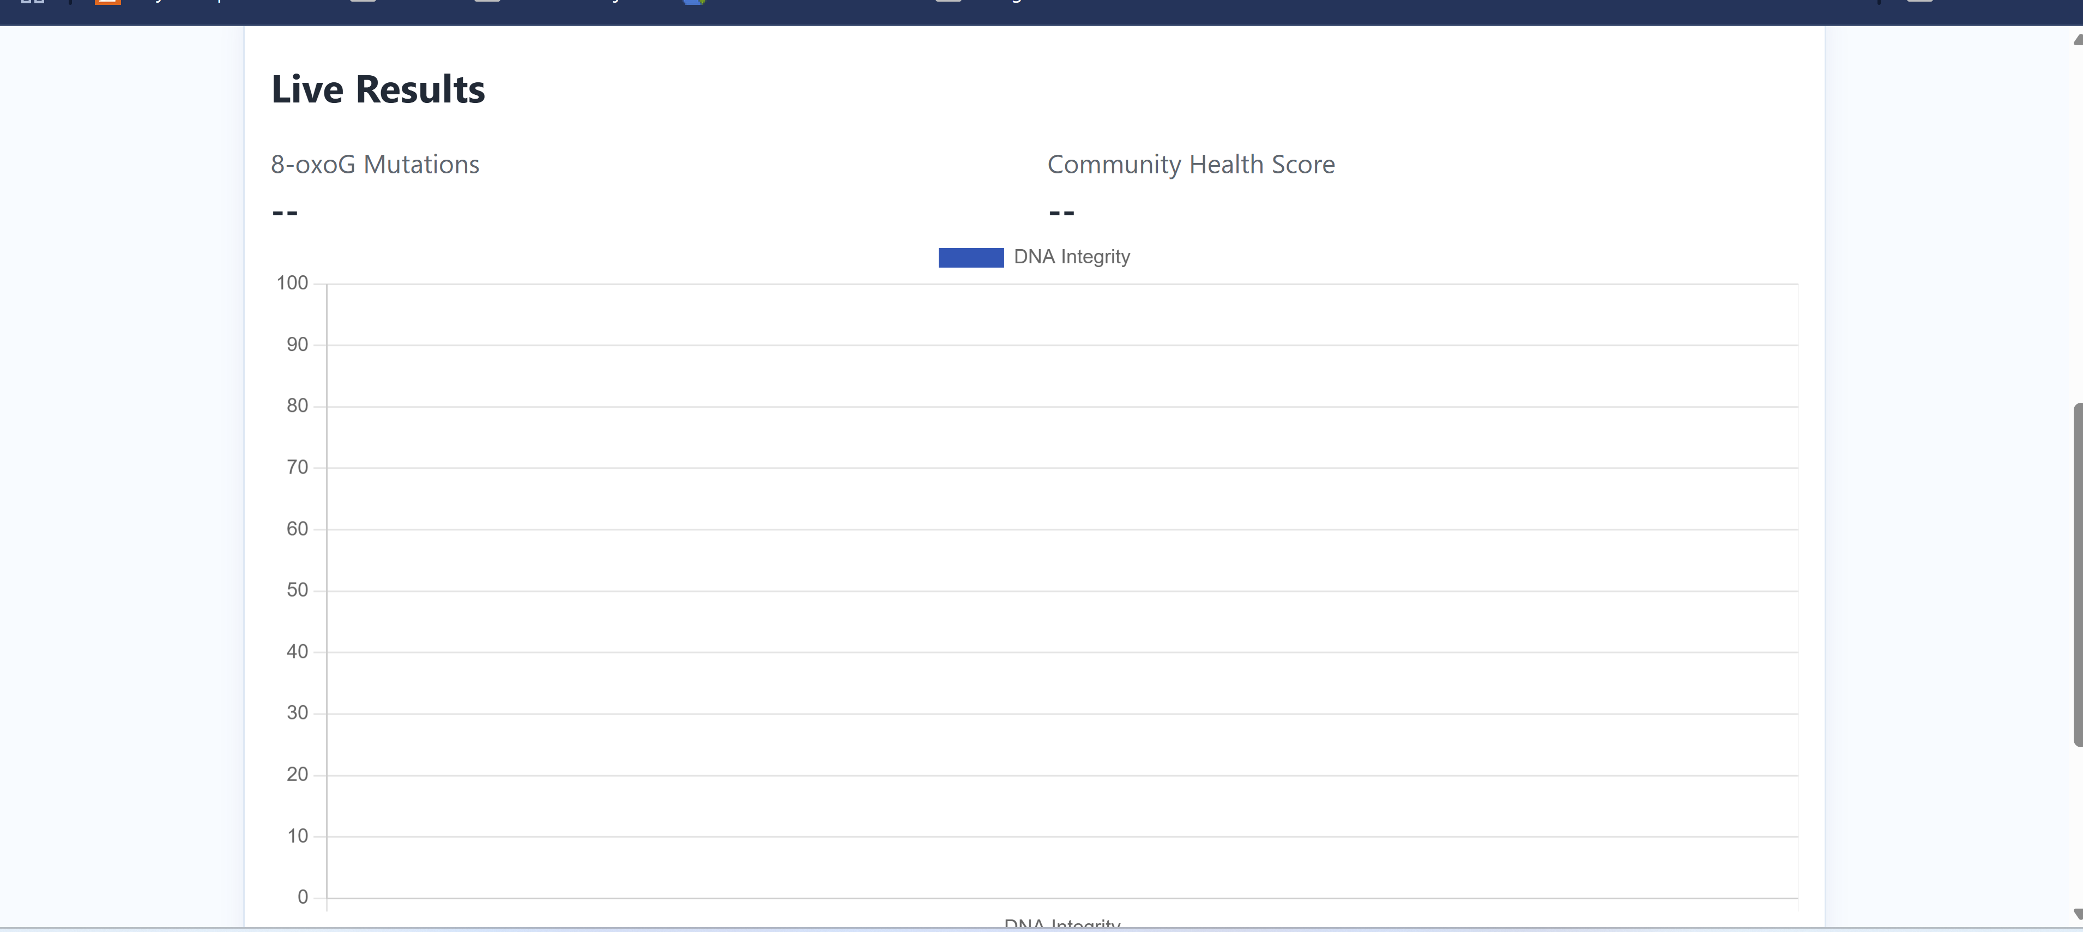Click the Community Health Score value placeholder
The height and width of the screenshot is (932, 2083).
point(1061,214)
